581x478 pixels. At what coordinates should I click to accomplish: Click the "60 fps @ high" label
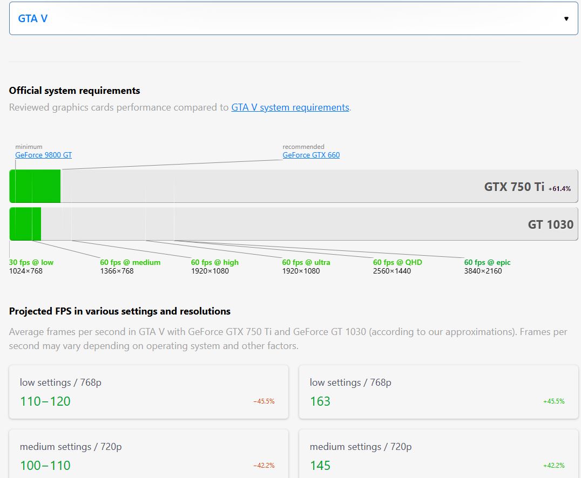point(214,263)
